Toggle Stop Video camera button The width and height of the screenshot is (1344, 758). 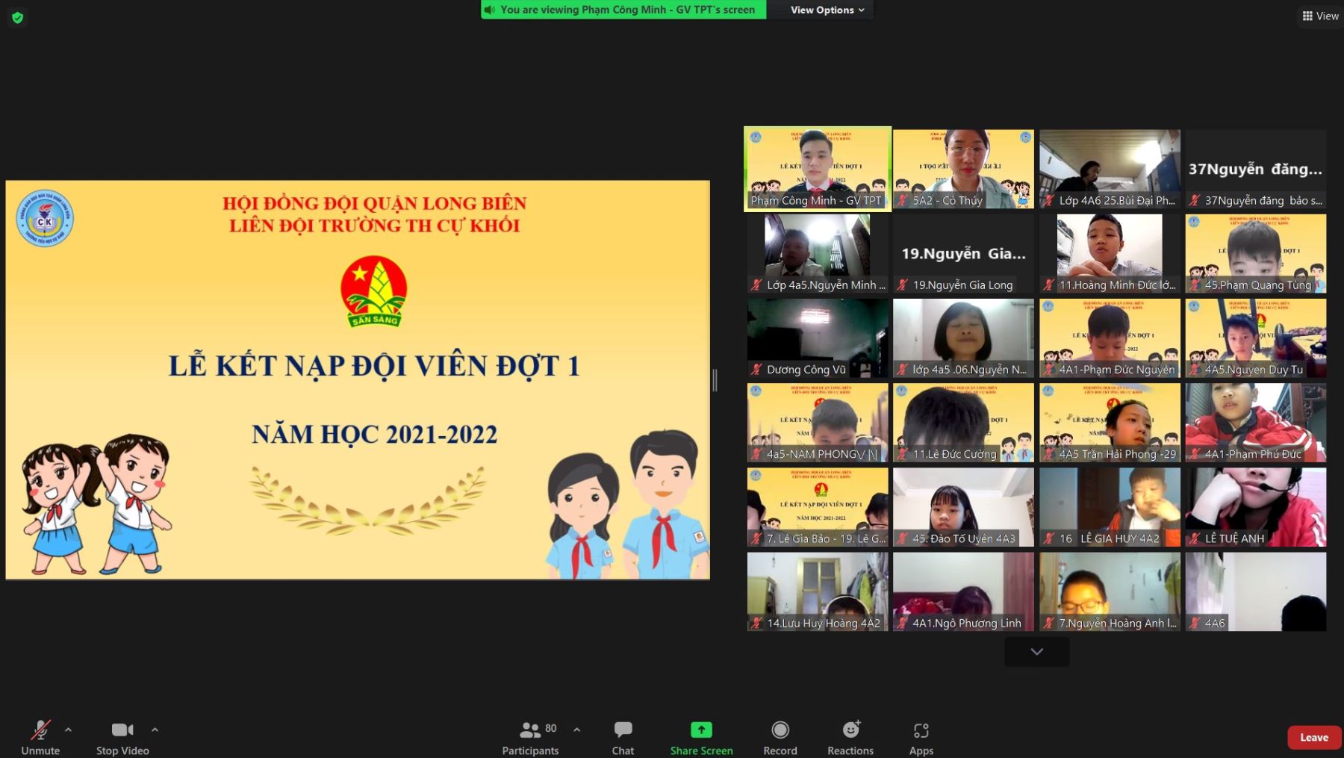click(x=122, y=736)
